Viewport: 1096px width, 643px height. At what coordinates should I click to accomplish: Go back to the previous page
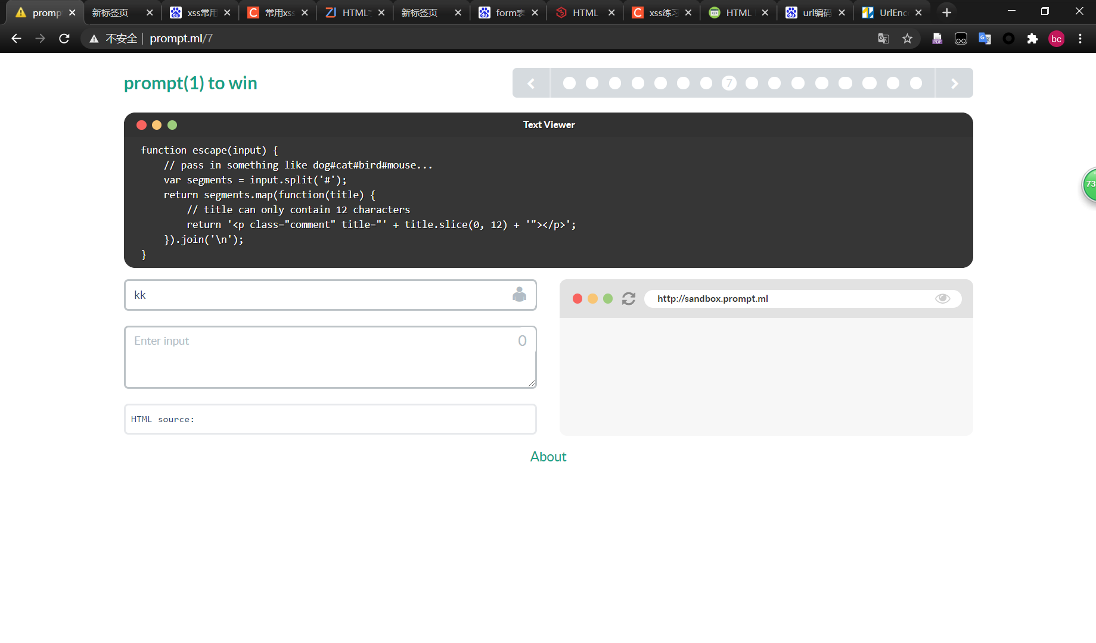(x=16, y=39)
